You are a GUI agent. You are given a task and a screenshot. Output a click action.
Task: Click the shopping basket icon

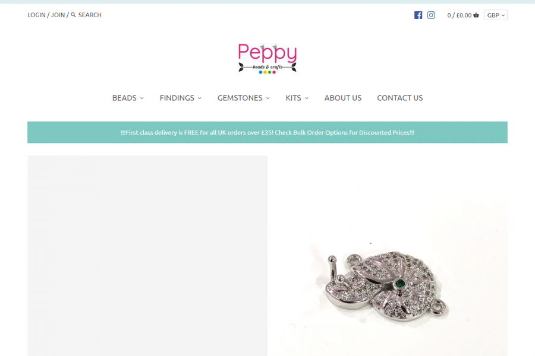pyautogui.click(x=476, y=15)
